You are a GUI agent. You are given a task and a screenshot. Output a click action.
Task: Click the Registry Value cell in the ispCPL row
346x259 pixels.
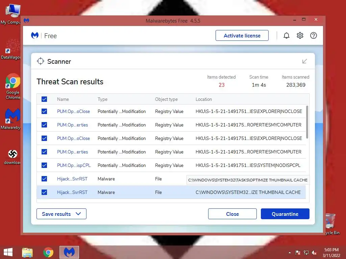(169, 165)
